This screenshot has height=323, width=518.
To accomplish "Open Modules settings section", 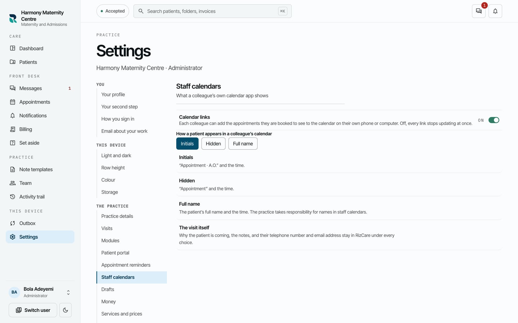I will point(132,240).
